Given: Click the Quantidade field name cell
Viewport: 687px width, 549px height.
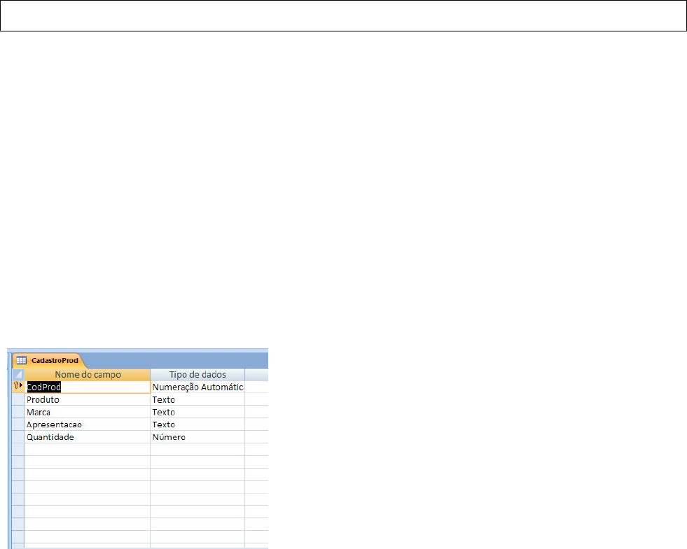Looking at the screenshot, I should tap(88, 437).
